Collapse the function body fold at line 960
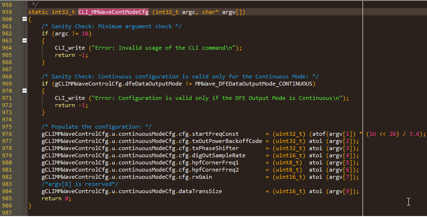Image resolution: width=427 pixels, height=217 pixels. pos(24,19)
